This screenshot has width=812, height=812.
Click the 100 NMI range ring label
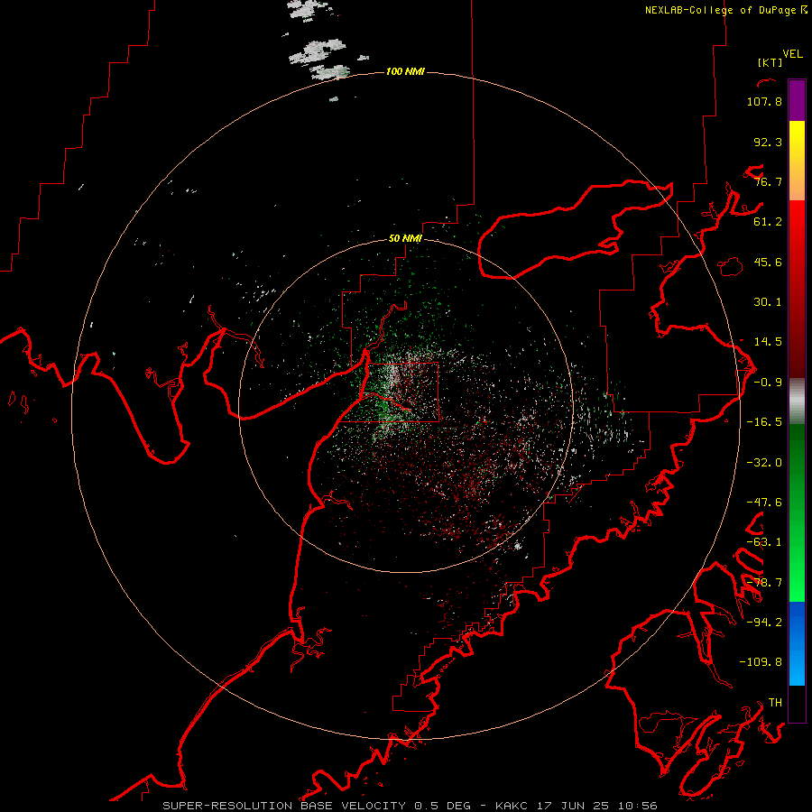(x=405, y=71)
